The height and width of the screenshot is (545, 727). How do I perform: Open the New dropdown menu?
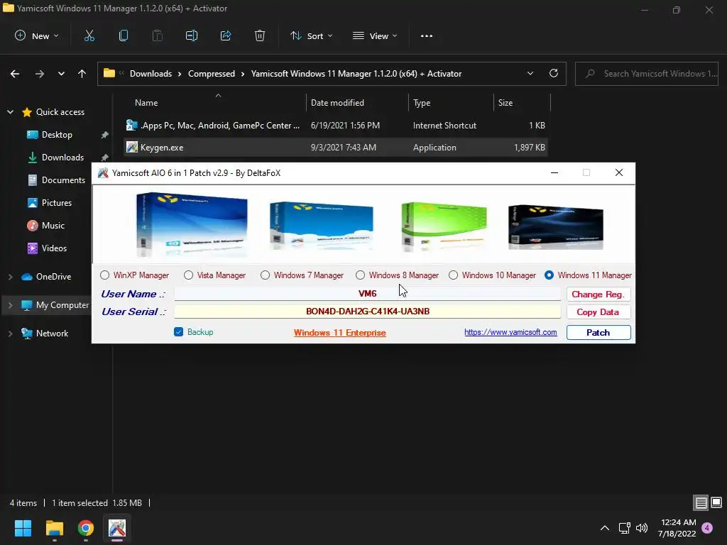tap(37, 35)
